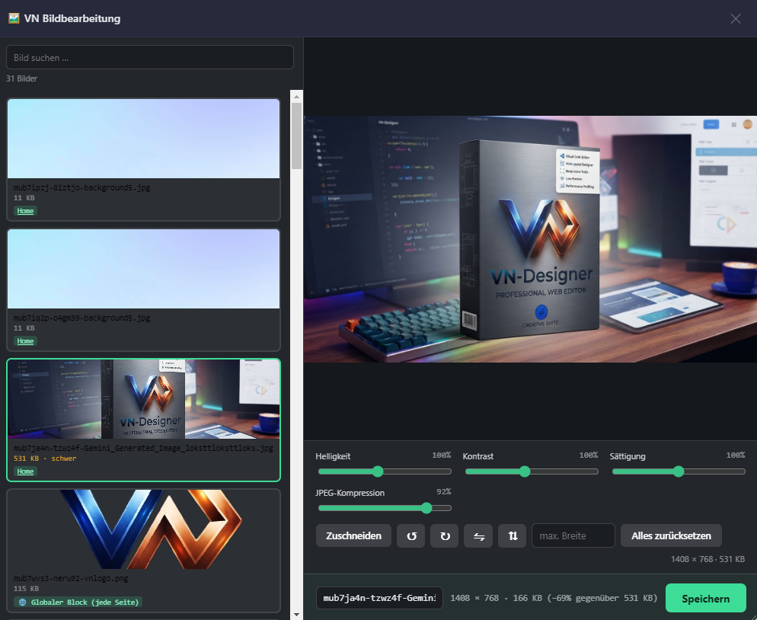
Task: Rotate image counter-clockwise
Action: point(410,536)
